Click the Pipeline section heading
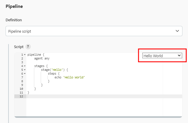 (x=14, y=6)
